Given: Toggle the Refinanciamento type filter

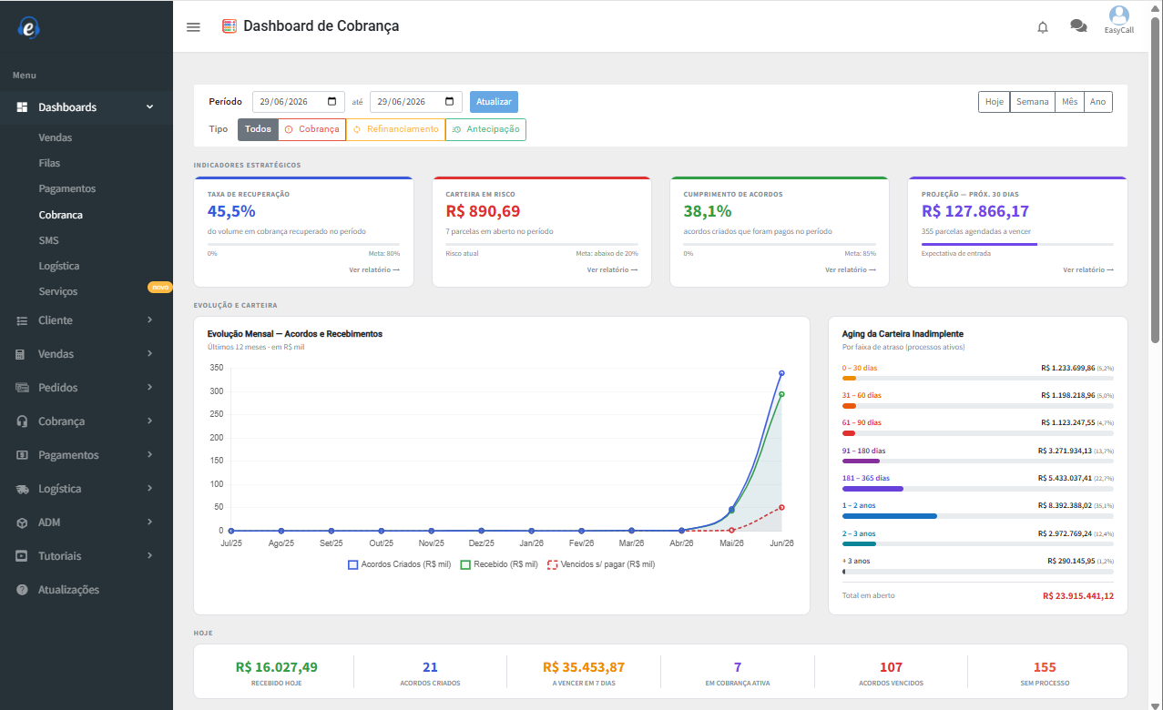Looking at the screenshot, I should coord(395,129).
